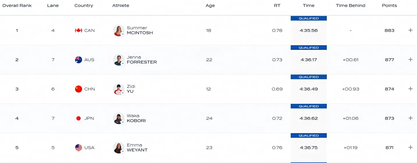The height and width of the screenshot is (163, 417).
Task: Expand Summer McIntosh's row details
Action: click(x=411, y=30)
